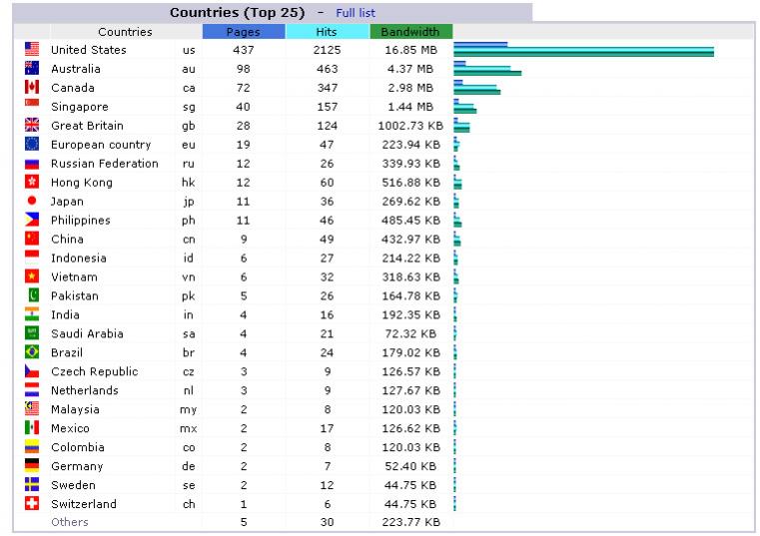
Task: Click the Switzerland flag icon
Action: click(32, 503)
